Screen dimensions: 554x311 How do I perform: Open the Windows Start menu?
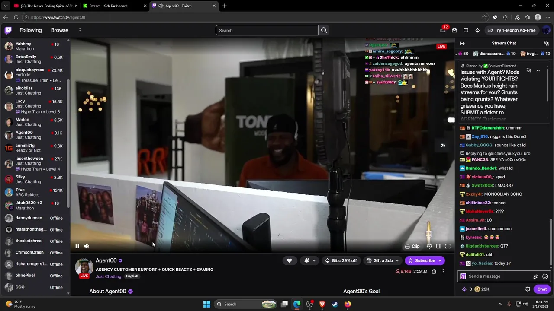pyautogui.click(x=206, y=304)
